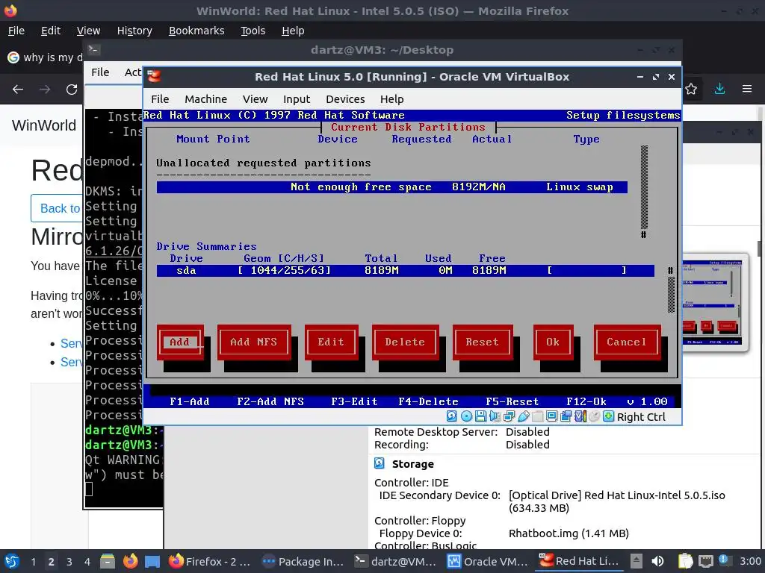This screenshot has height=573, width=765.
Task: Switch to 'Package In...' taskbar window
Action: (x=303, y=561)
